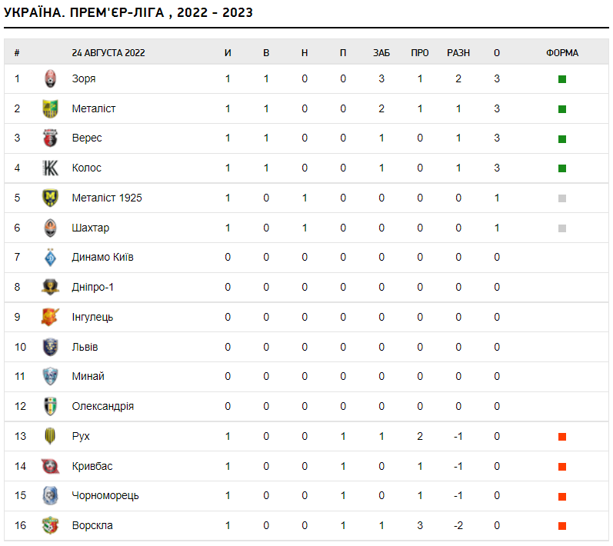Click the ЗАБ goals scored column header
Viewport: 613px width, 546px height.
(x=381, y=53)
